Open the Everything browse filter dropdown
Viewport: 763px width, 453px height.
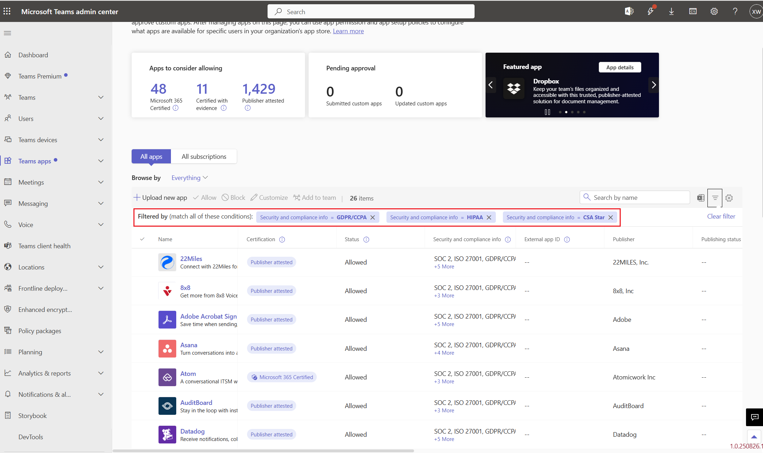[189, 178]
